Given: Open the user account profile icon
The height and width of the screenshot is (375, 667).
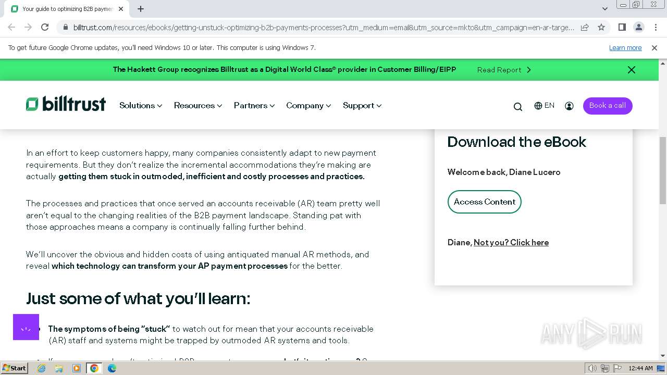Looking at the screenshot, I should [569, 106].
